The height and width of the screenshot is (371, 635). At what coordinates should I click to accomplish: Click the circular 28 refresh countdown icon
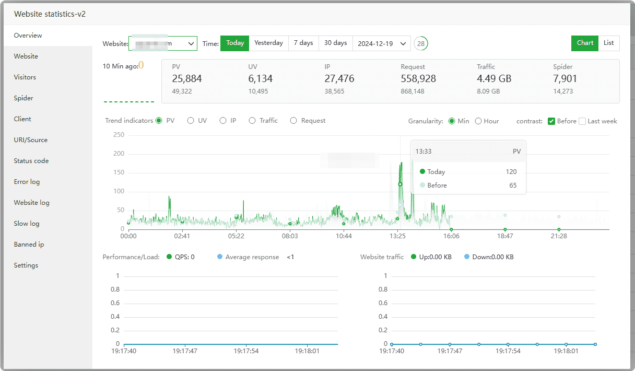(x=420, y=43)
